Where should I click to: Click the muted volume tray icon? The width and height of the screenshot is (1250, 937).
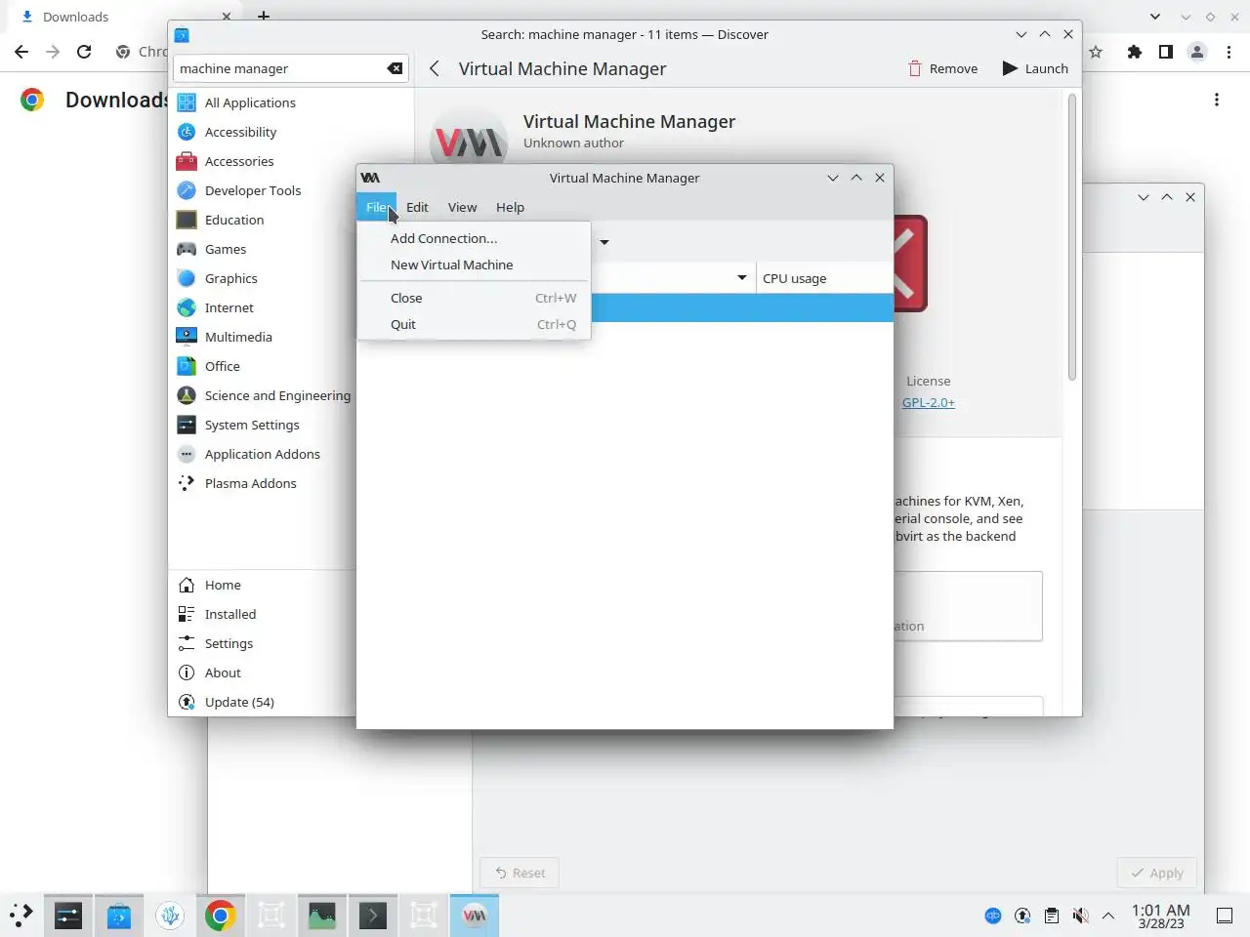(x=1080, y=916)
